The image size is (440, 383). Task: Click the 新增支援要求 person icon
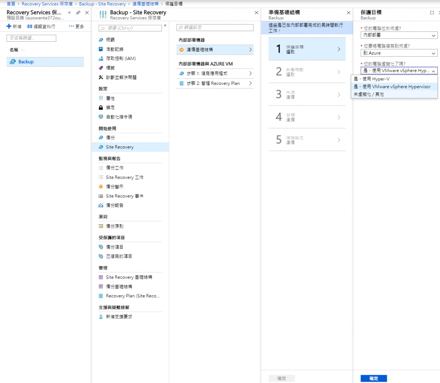[101, 317]
